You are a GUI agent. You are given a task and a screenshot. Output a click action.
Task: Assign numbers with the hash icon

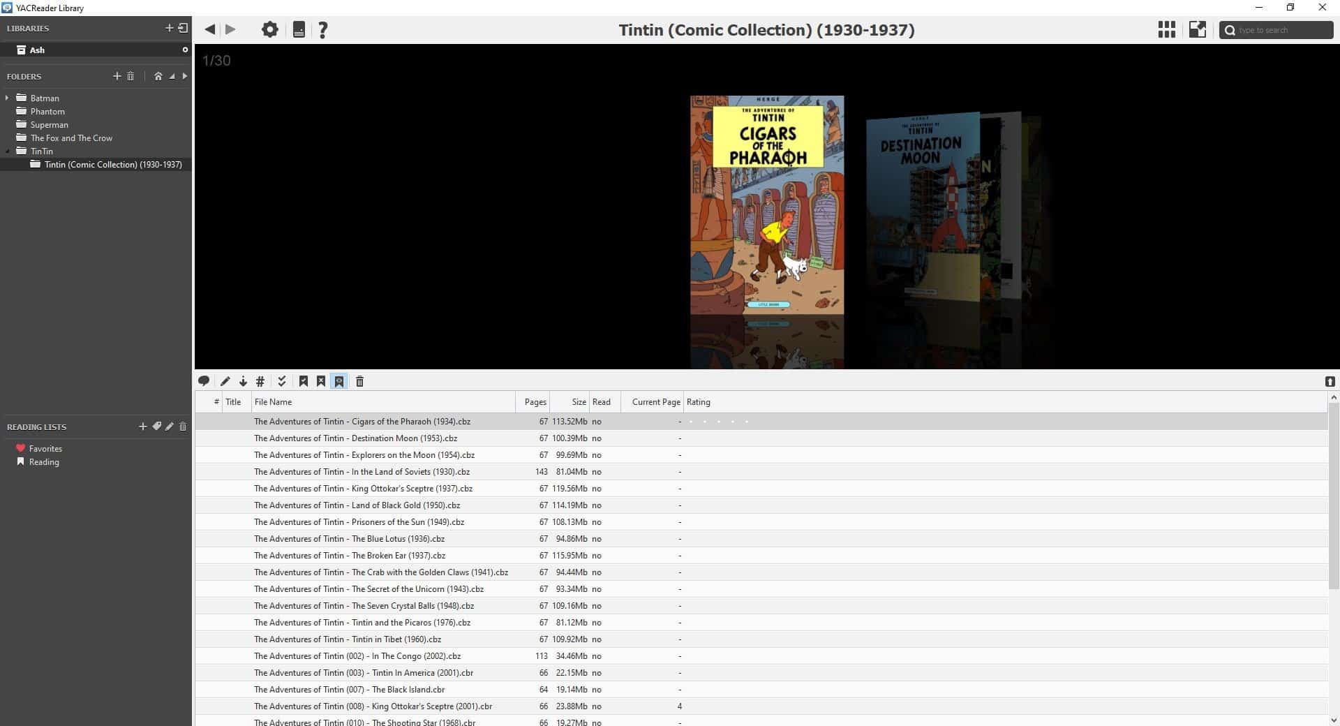coord(260,381)
